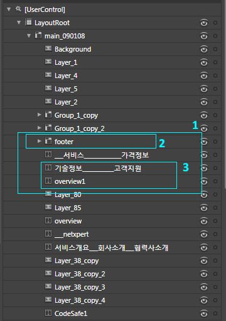Lock the 서비스개요 회사소개 협력사소개 element
The width and height of the screenshot is (226, 321).
[215, 247]
